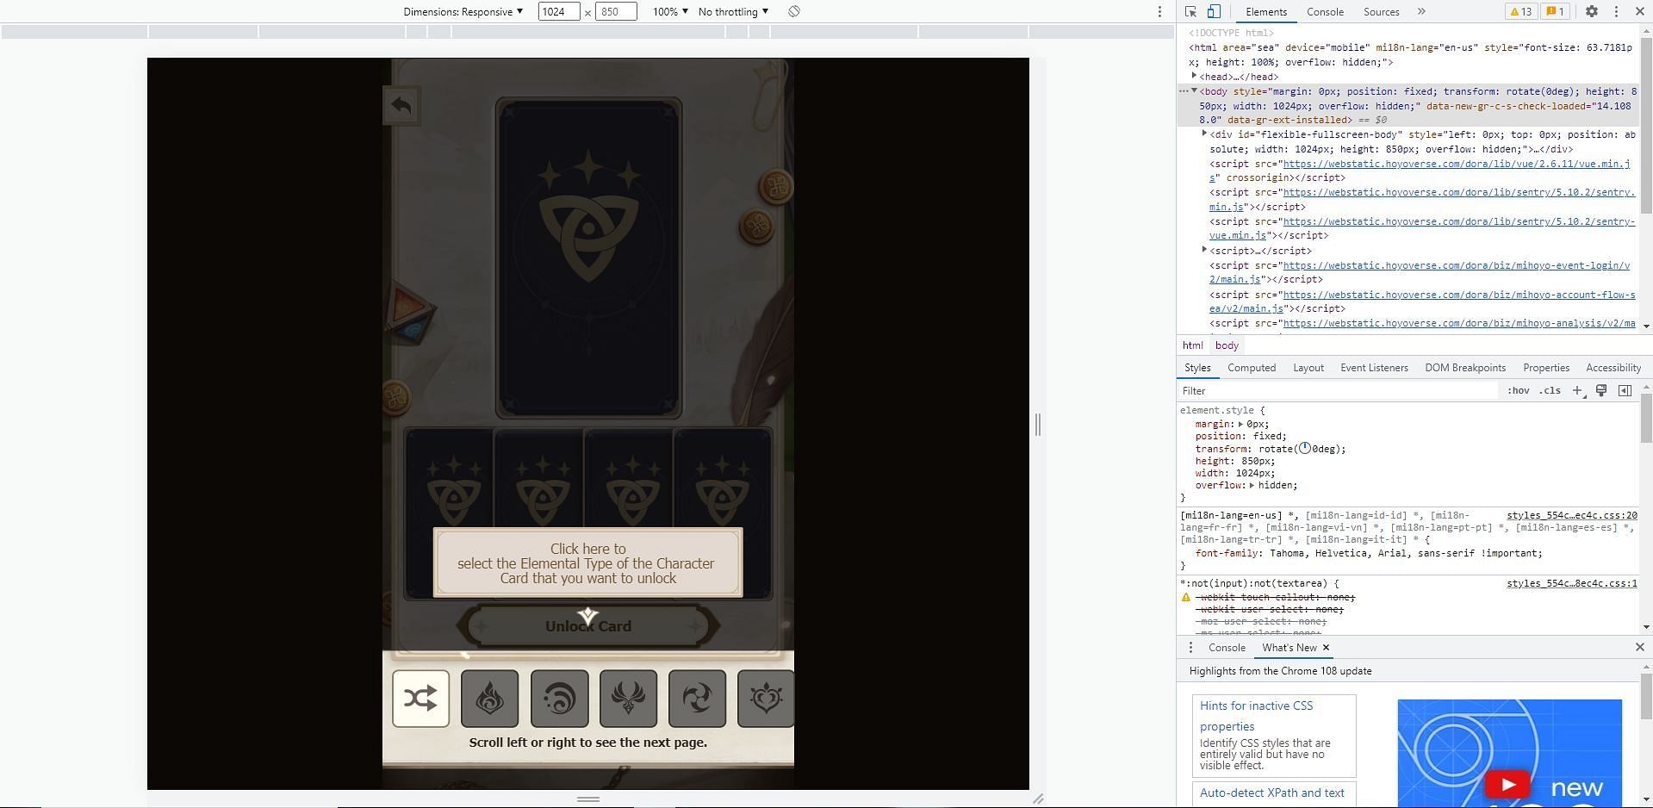Open styles_554c…ec4c.css:20 source link
The width and height of the screenshot is (1653, 808).
click(x=1572, y=515)
